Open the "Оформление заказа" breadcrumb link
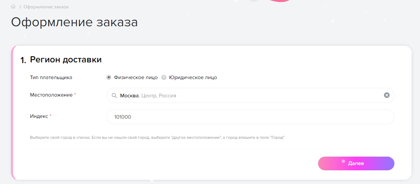The width and height of the screenshot is (420, 184). [x=46, y=7]
